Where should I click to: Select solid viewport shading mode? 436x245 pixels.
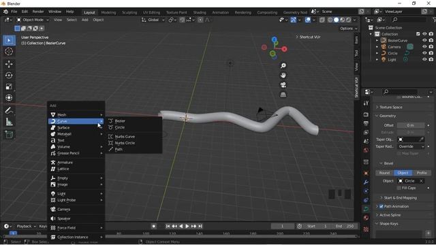pos(336,20)
